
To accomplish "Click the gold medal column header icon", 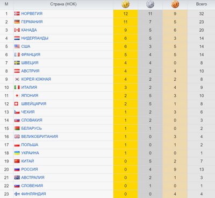I will click(125, 4).
